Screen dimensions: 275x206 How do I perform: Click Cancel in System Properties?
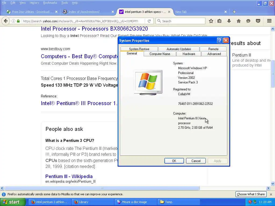[196, 161]
